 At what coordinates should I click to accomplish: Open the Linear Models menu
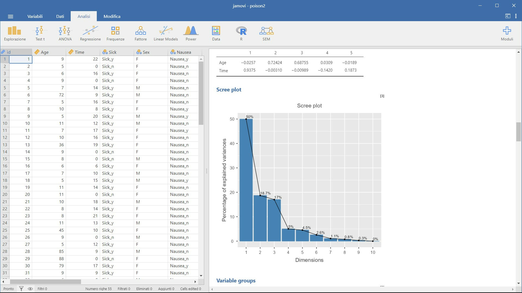click(166, 33)
